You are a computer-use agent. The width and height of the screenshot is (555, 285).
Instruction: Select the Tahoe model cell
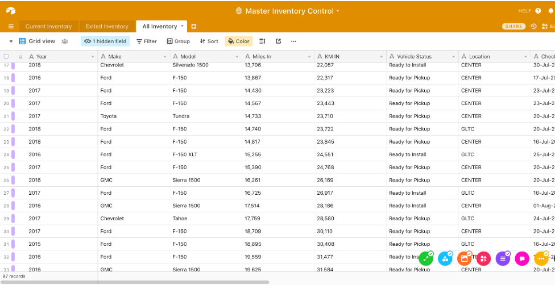[206, 219]
